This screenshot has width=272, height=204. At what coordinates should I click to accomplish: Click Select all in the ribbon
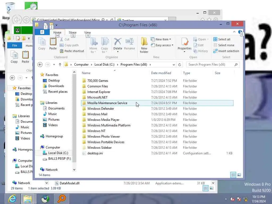click(x=222, y=39)
